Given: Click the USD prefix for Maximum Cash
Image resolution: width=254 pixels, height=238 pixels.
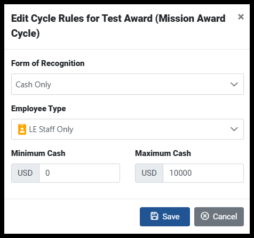Looking at the screenshot, I should pyautogui.click(x=149, y=173).
